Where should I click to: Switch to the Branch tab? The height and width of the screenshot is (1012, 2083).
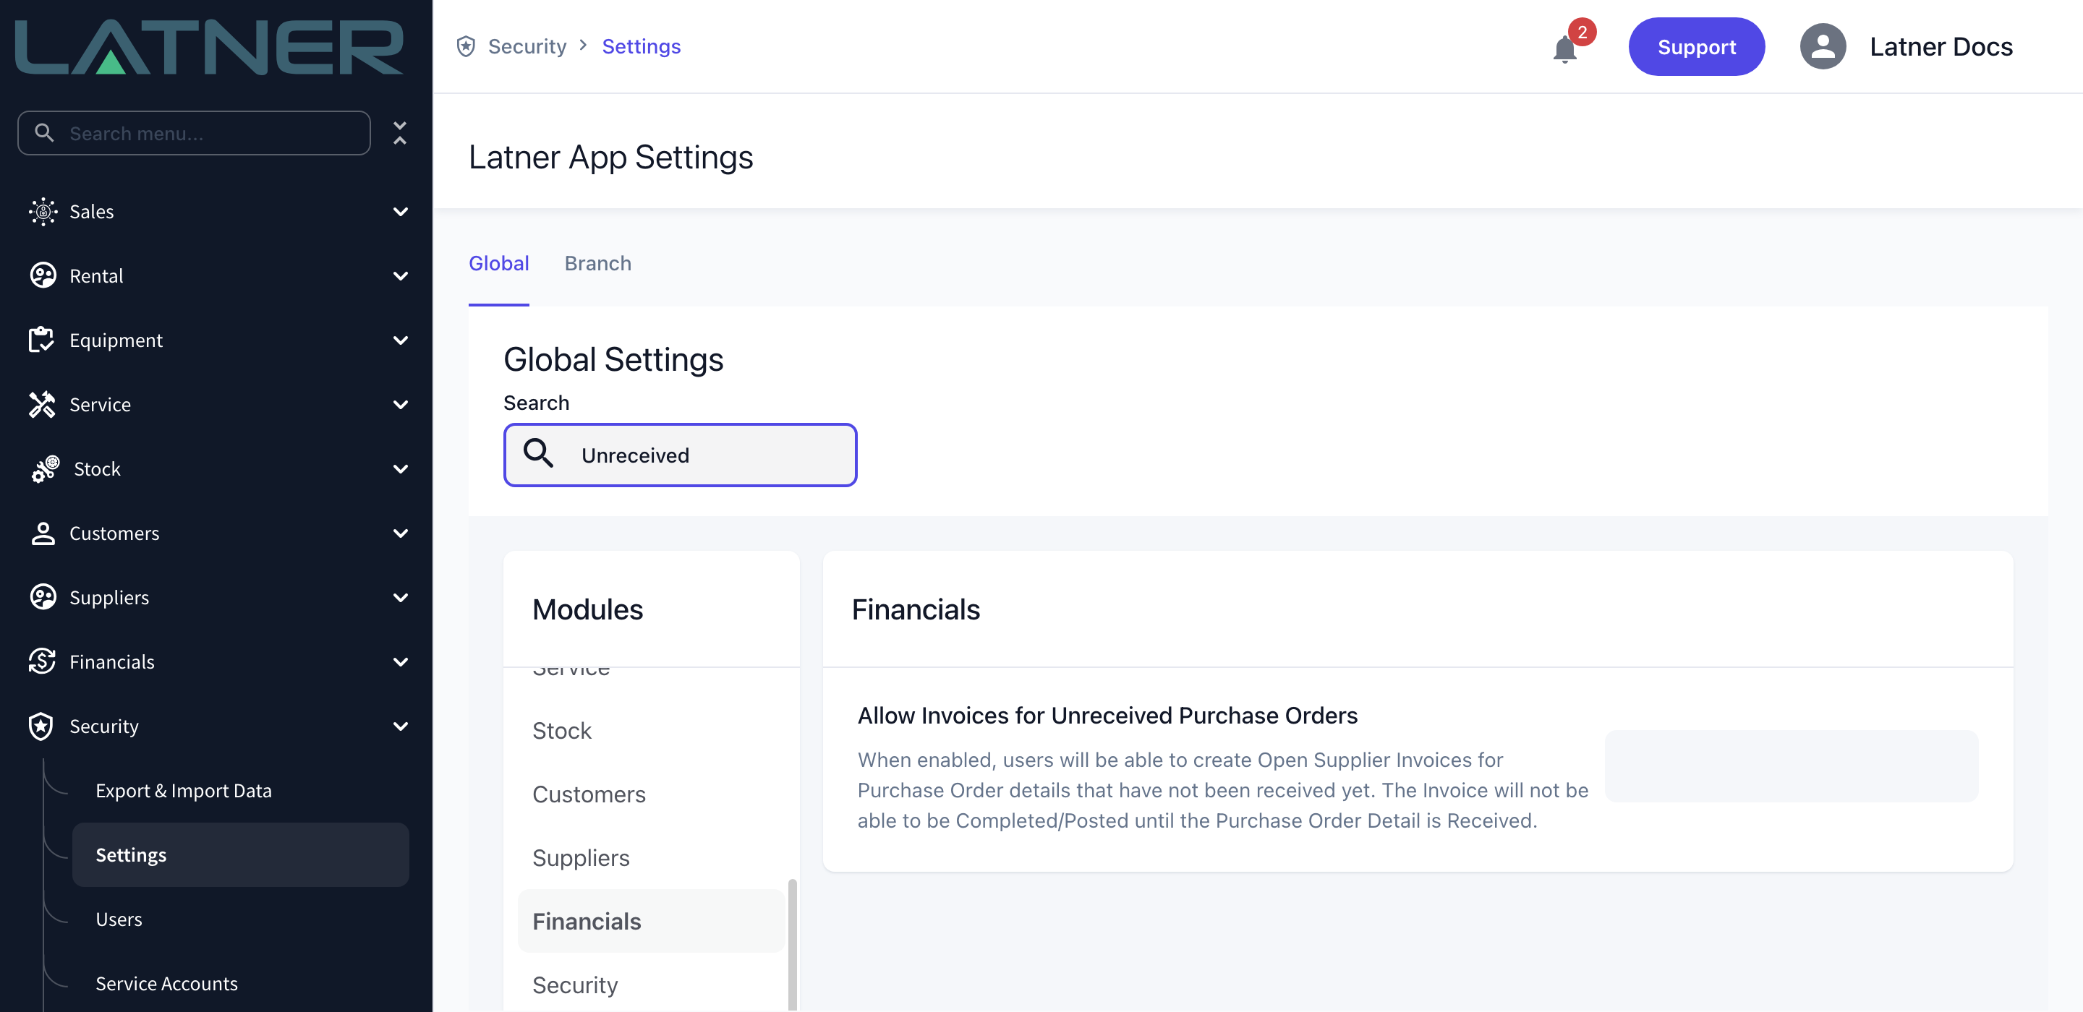[x=597, y=264]
